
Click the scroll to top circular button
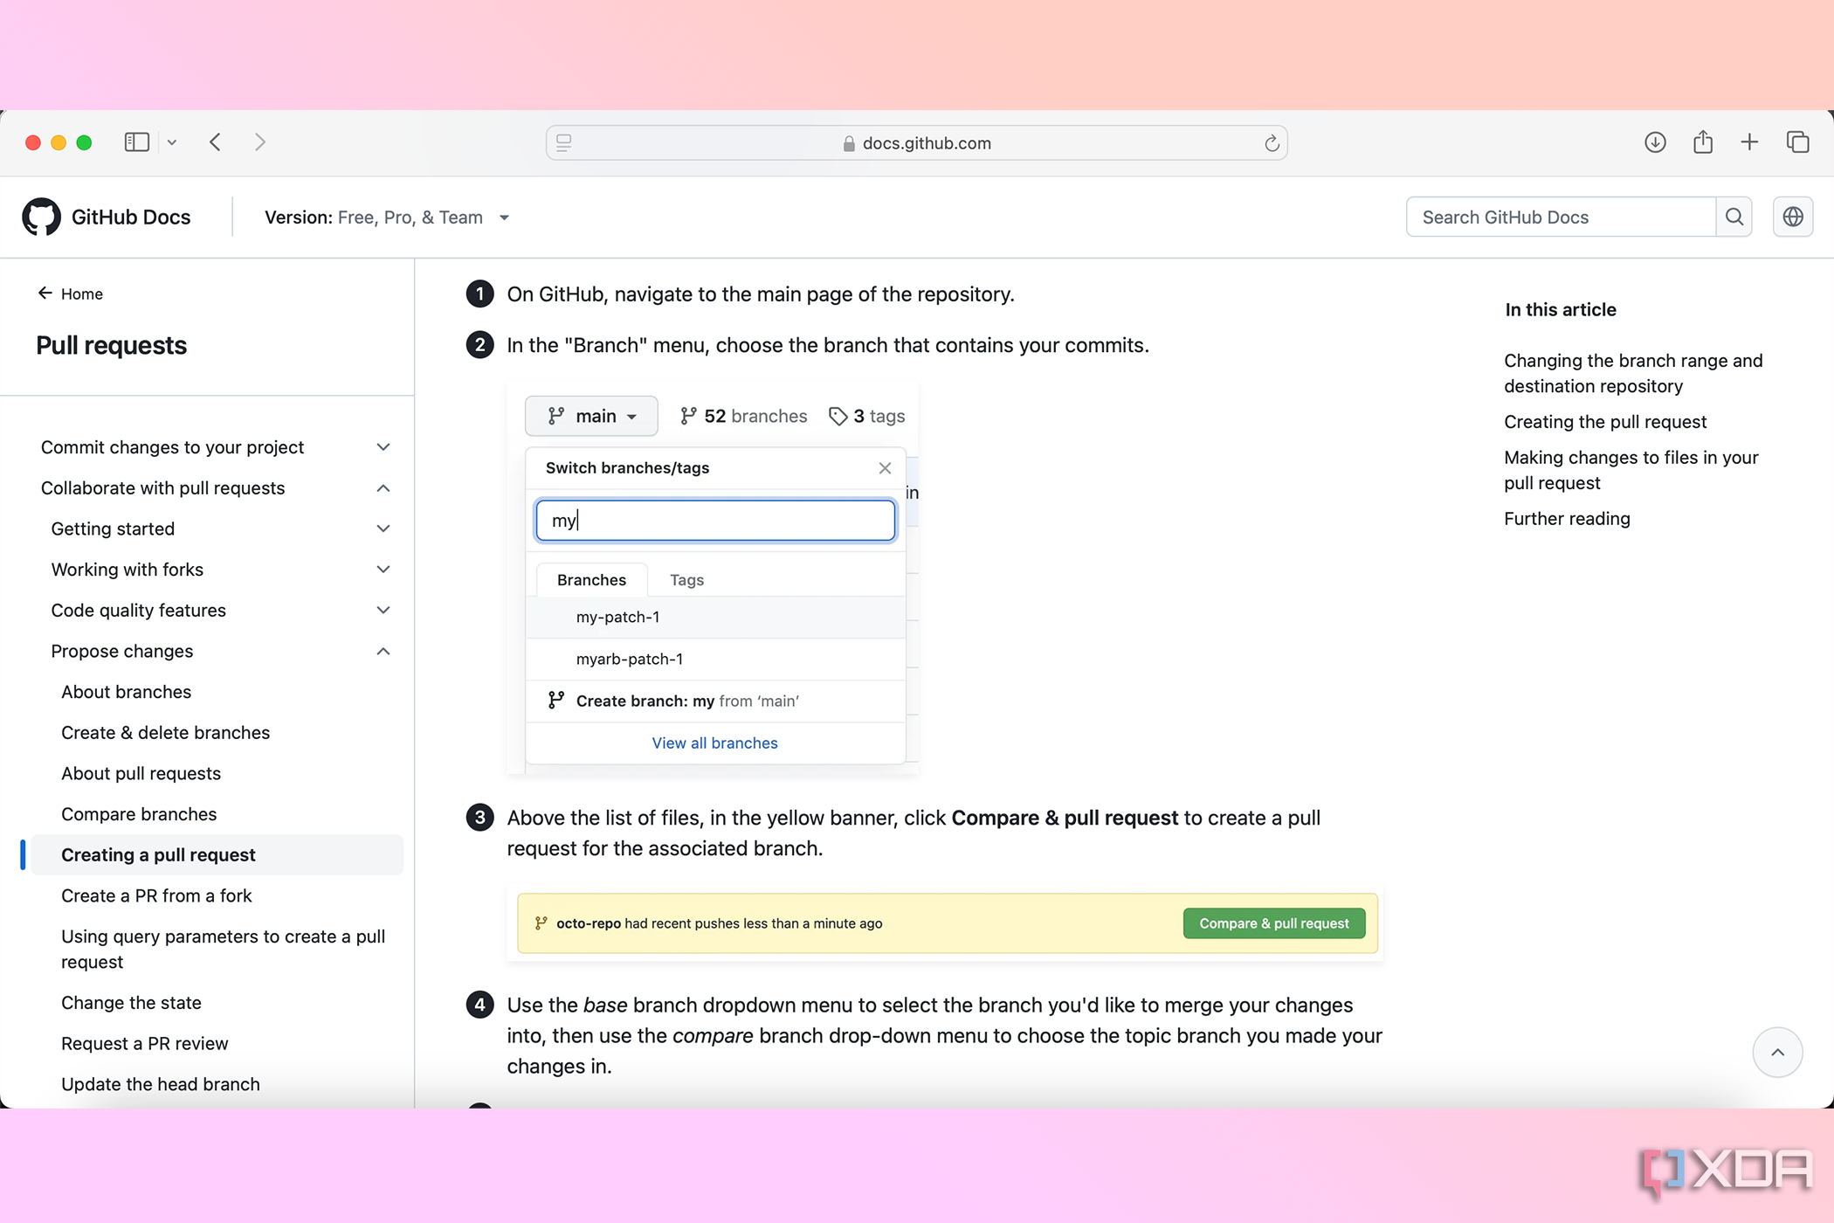click(x=1777, y=1053)
